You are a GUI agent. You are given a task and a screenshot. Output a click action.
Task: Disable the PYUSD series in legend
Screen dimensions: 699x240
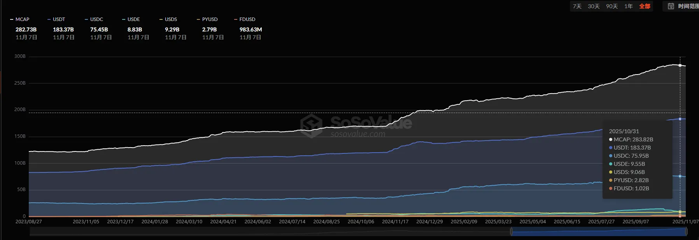coord(207,19)
